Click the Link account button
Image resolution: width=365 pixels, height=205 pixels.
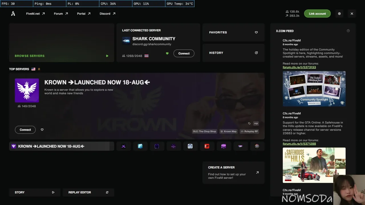(317, 14)
